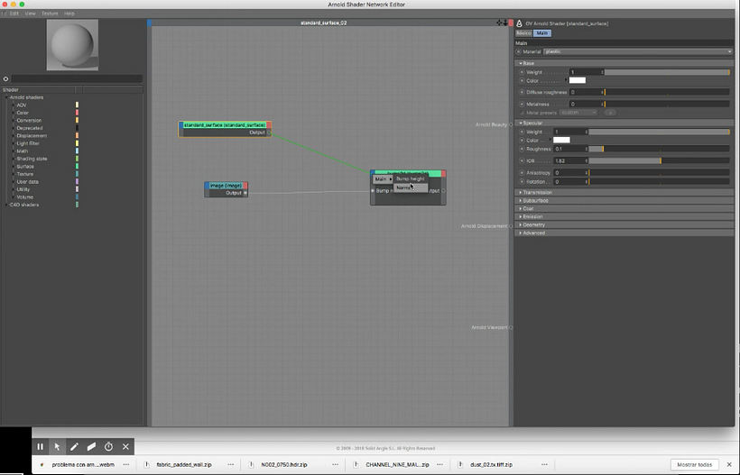
Task: Click the red corner of bump node
Action: [444, 174]
